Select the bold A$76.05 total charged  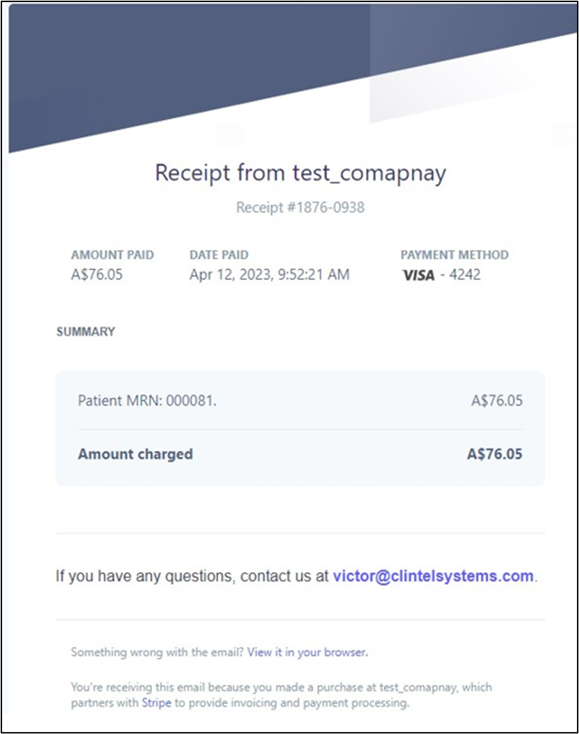(x=495, y=454)
